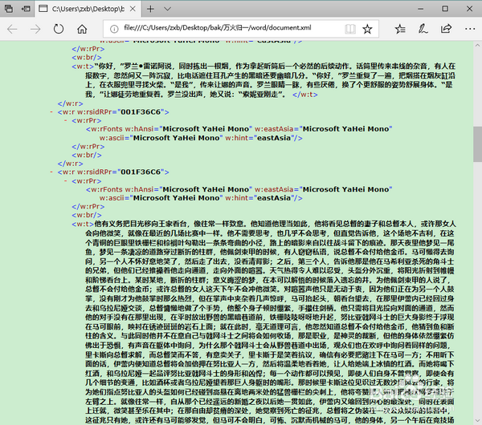Share this page
The width and height of the screenshot is (482, 425).
(446, 29)
